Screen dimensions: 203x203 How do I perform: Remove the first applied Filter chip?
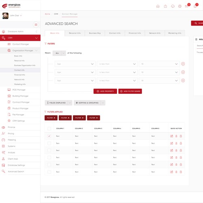(x=54, y=118)
